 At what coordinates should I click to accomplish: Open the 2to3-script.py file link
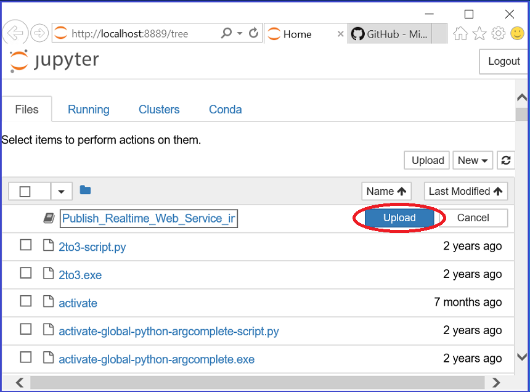point(92,247)
